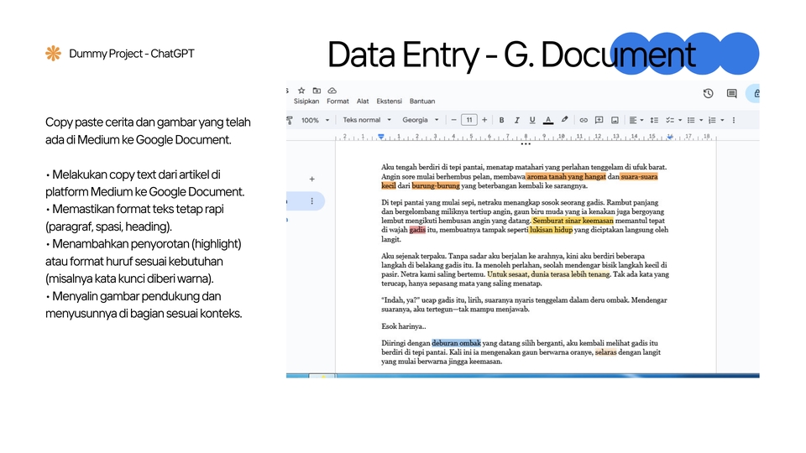Image resolution: width=806 pixels, height=453 pixels.
Task: Click the share lock button
Action: [753, 93]
